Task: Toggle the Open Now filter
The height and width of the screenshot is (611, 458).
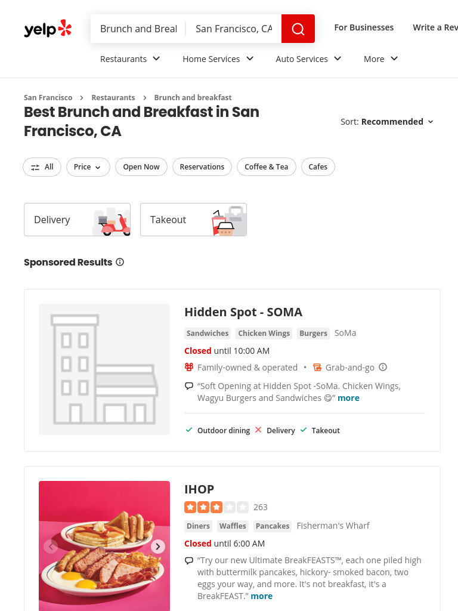Action: (141, 167)
